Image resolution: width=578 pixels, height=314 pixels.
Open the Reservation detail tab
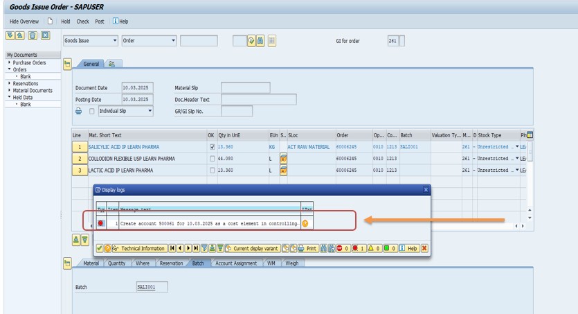click(x=171, y=263)
